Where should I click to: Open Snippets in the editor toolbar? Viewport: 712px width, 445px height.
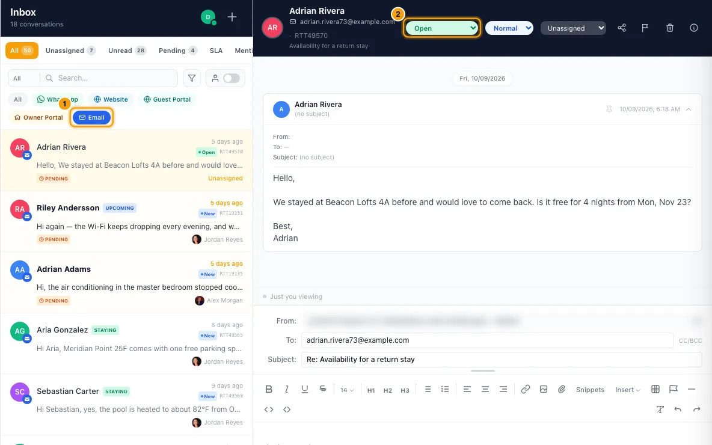point(590,390)
